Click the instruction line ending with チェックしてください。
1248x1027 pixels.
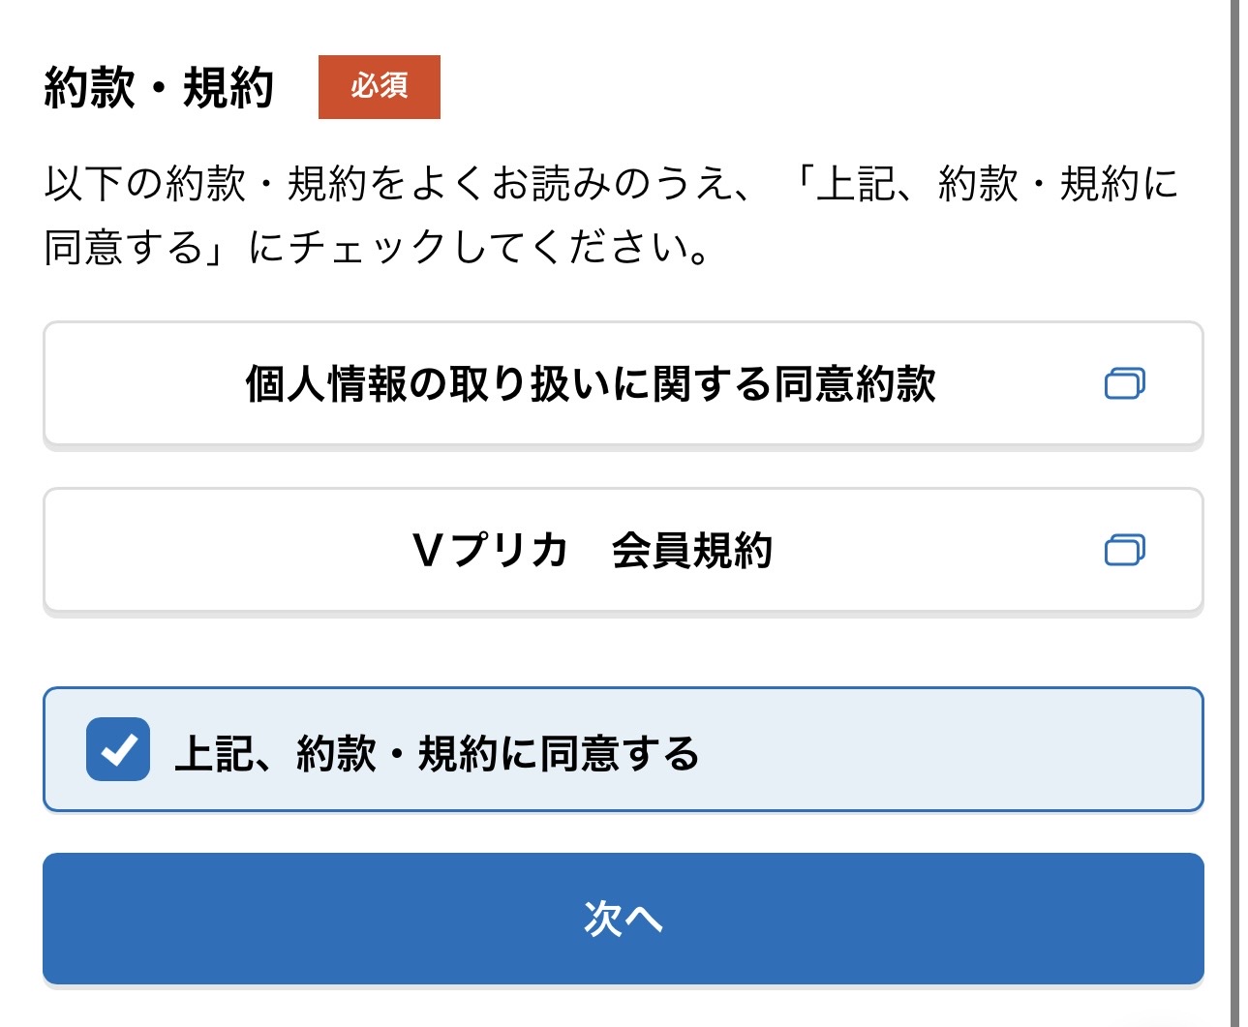378,248
